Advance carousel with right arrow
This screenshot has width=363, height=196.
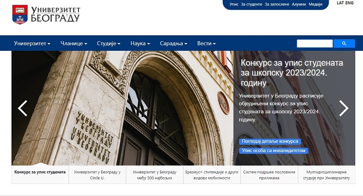pyautogui.click(x=344, y=108)
